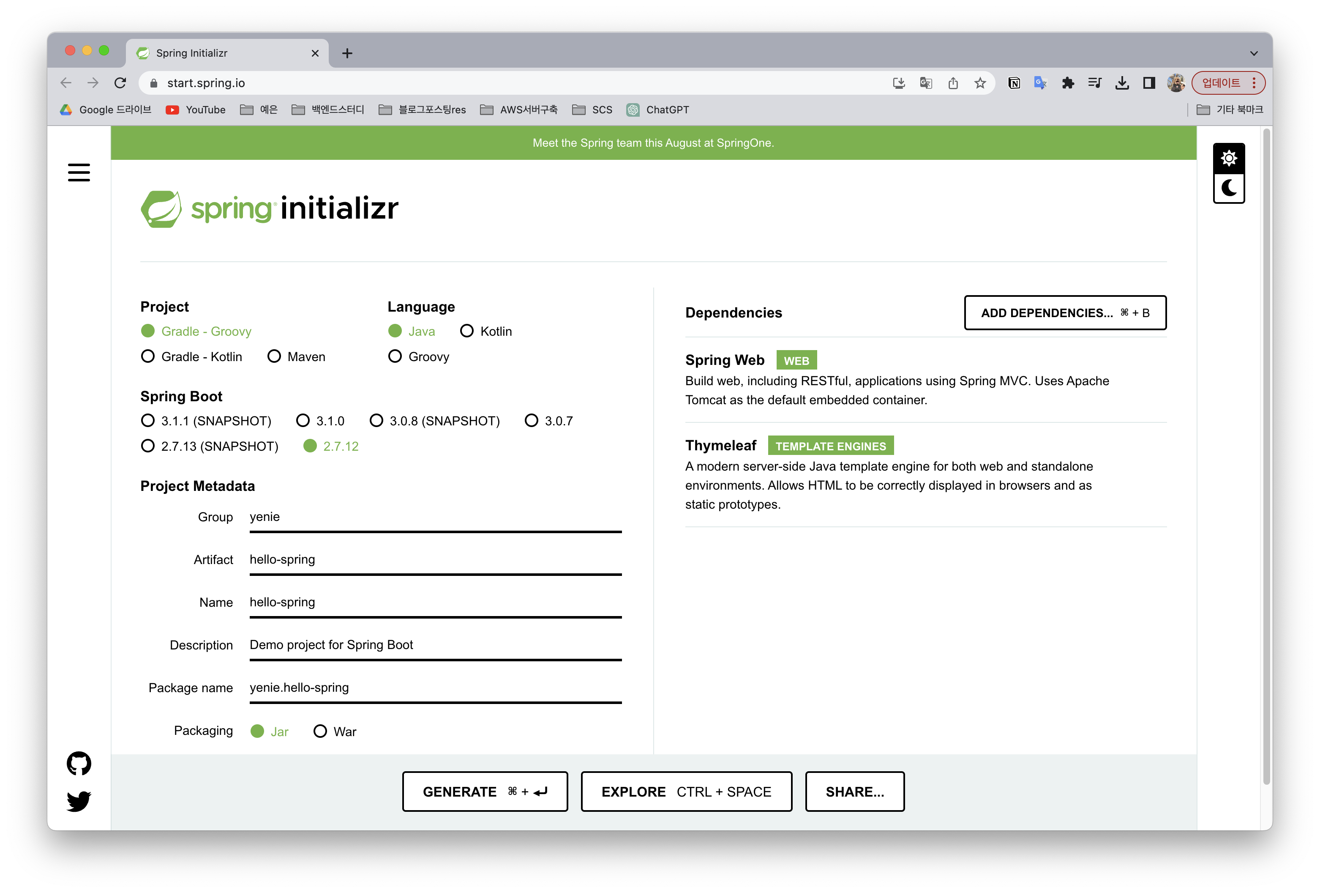The width and height of the screenshot is (1320, 893).
Task: Open the 백엔드스터디 bookmark folder
Action: (328, 110)
